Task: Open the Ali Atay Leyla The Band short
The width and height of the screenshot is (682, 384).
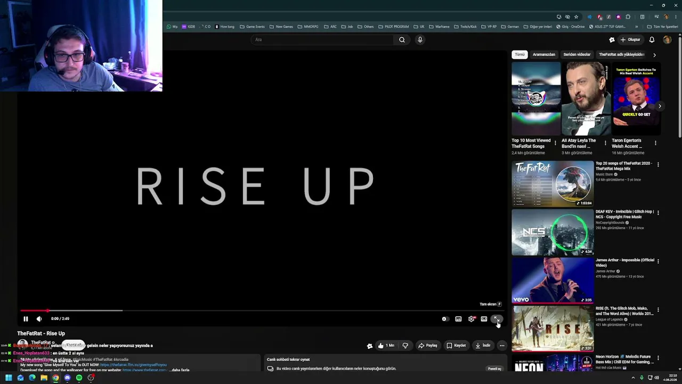Action: (586, 99)
